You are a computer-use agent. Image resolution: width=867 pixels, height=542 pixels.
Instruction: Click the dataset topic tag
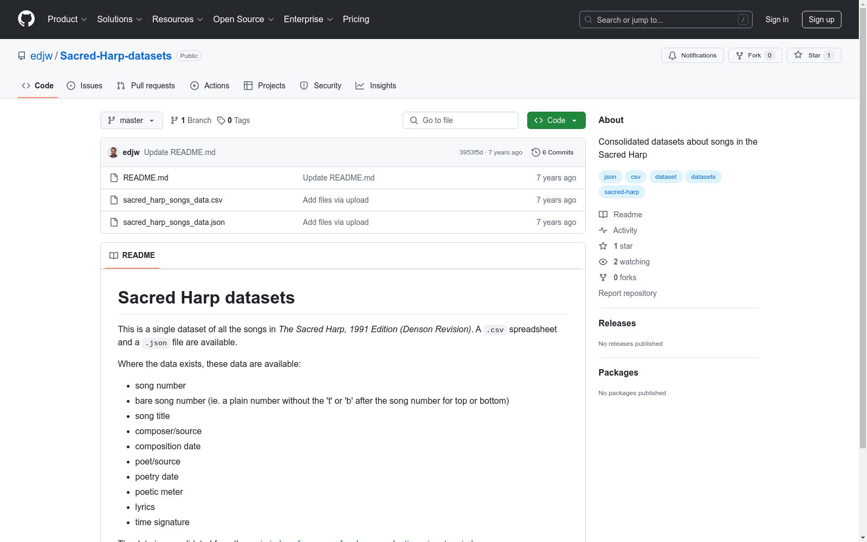[666, 177]
